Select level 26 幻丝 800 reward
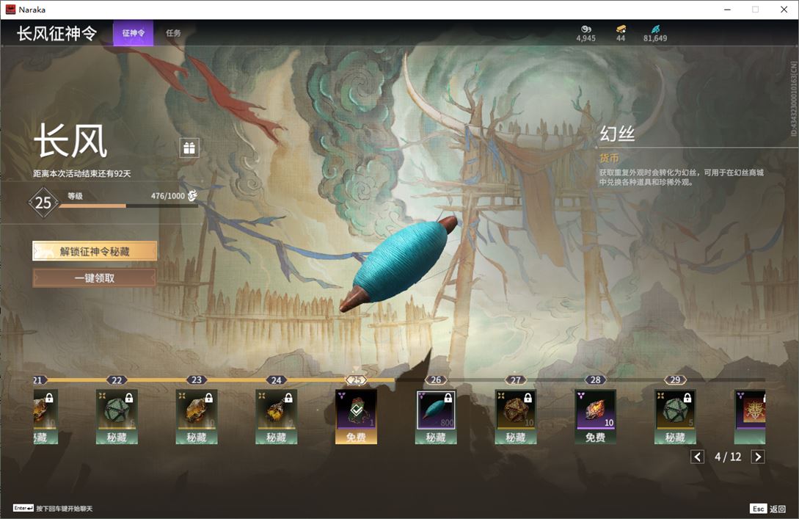799x519 pixels. click(436, 417)
